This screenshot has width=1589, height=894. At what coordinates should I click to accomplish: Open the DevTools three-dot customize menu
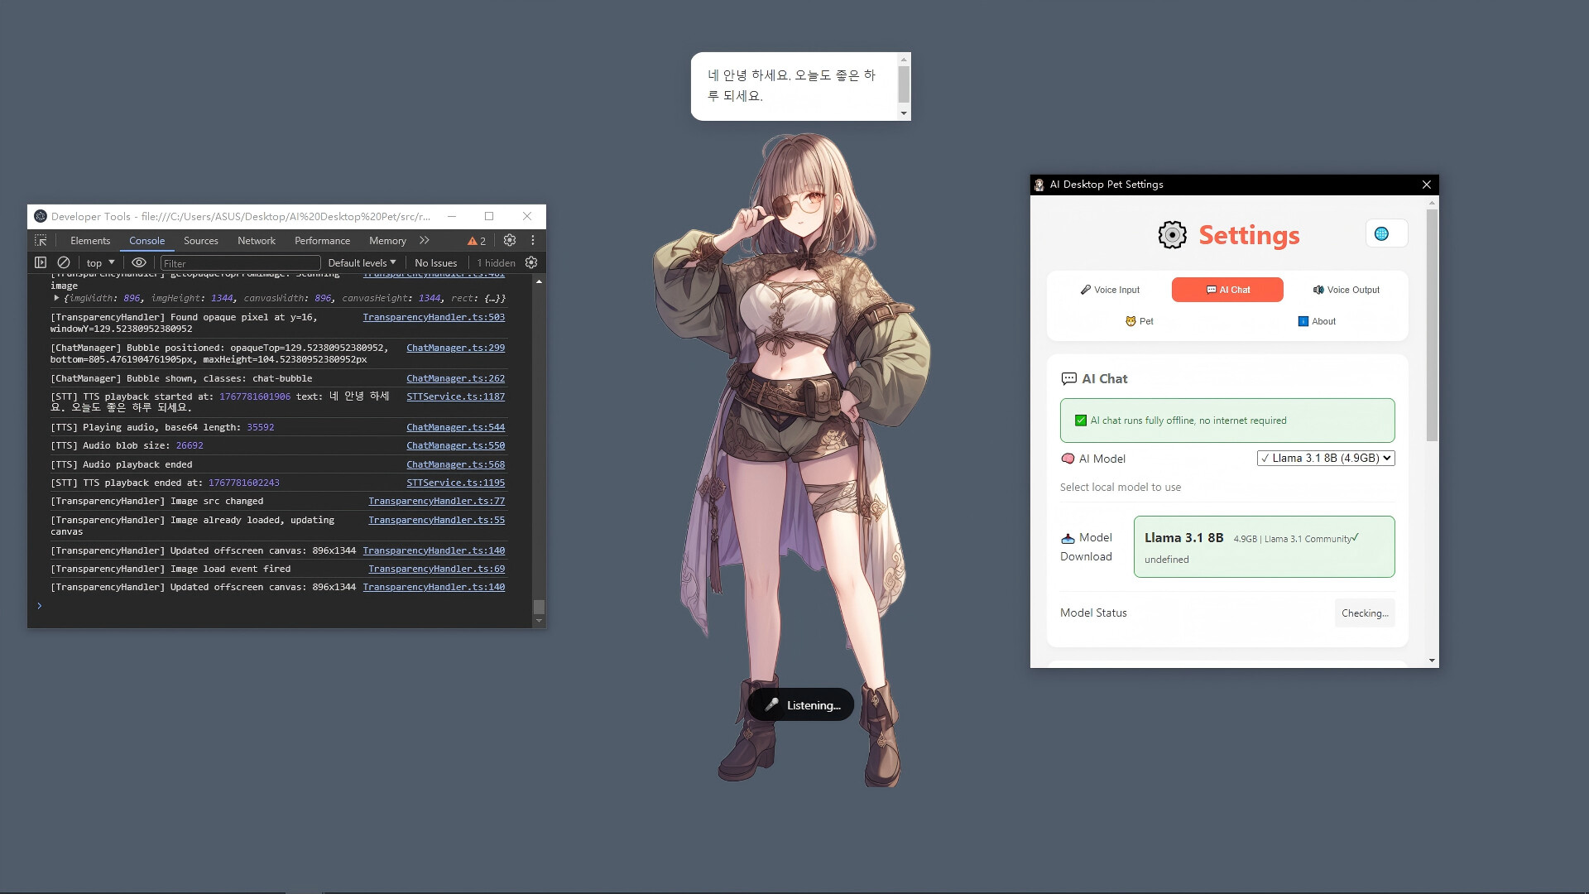(532, 240)
